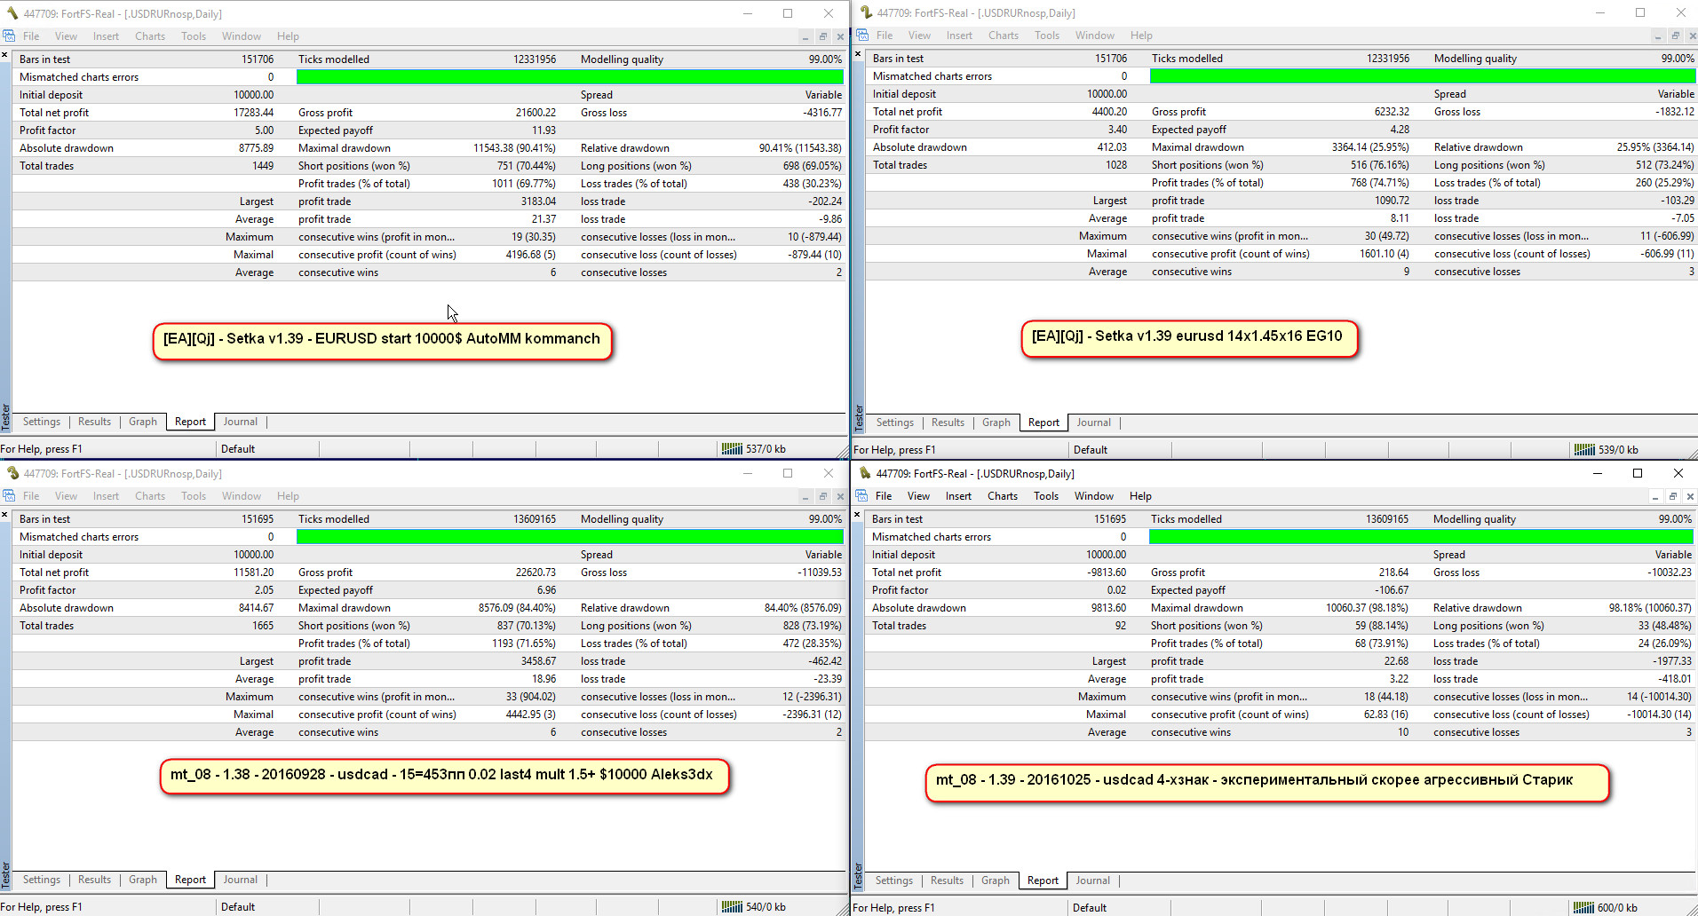
Task: Open the Window menu in the bottom-right window
Action: coord(1094,496)
